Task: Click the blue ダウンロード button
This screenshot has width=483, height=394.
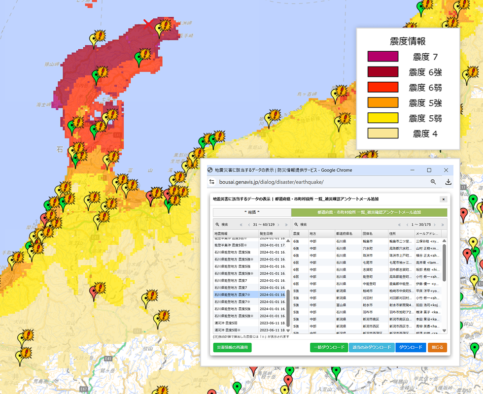Action: coord(410,347)
